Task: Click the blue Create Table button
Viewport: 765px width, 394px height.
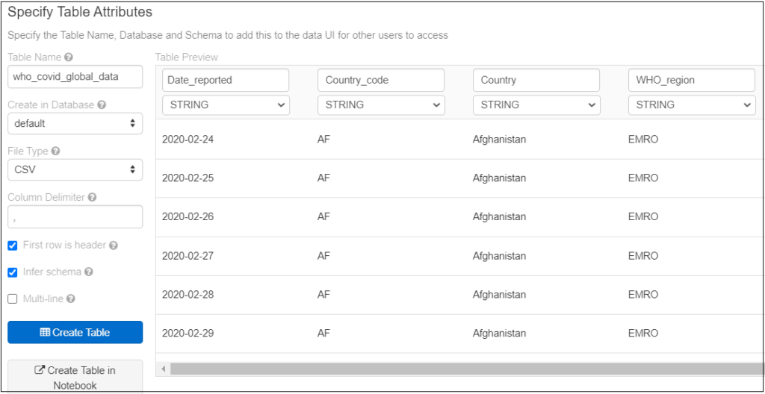Action: pyautogui.click(x=75, y=333)
